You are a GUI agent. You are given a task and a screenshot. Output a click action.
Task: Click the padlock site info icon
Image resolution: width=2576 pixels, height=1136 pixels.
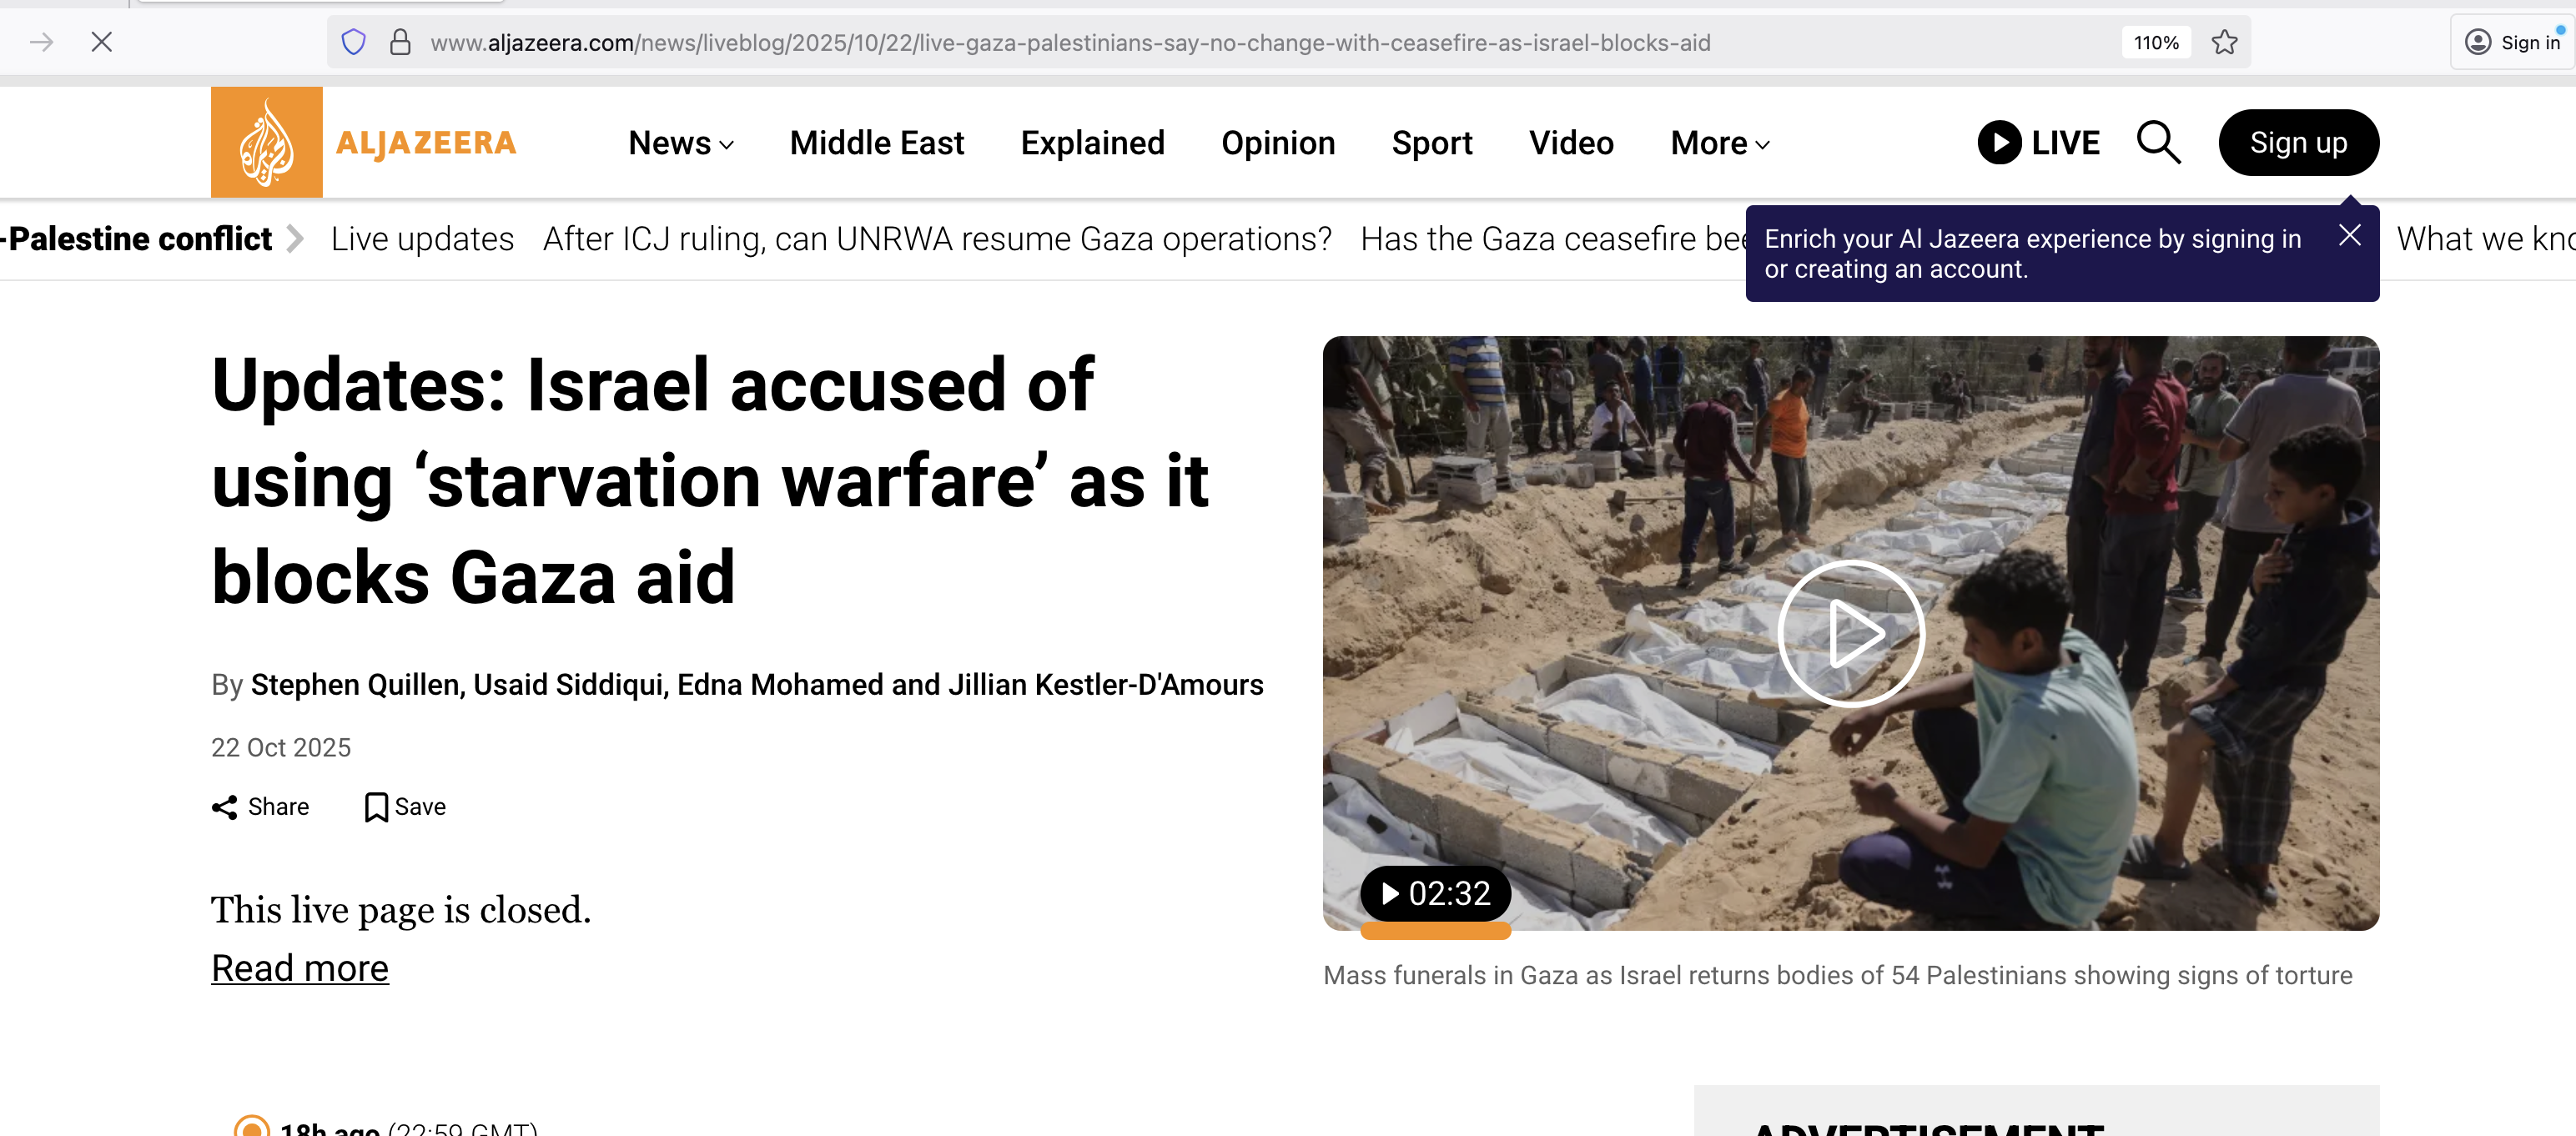(x=400, y=42)
